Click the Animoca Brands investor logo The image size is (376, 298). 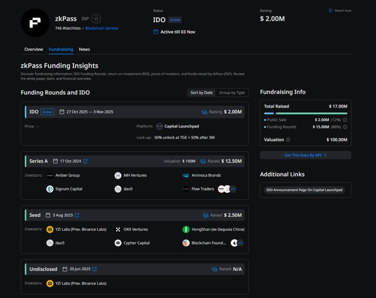point(186,175)
